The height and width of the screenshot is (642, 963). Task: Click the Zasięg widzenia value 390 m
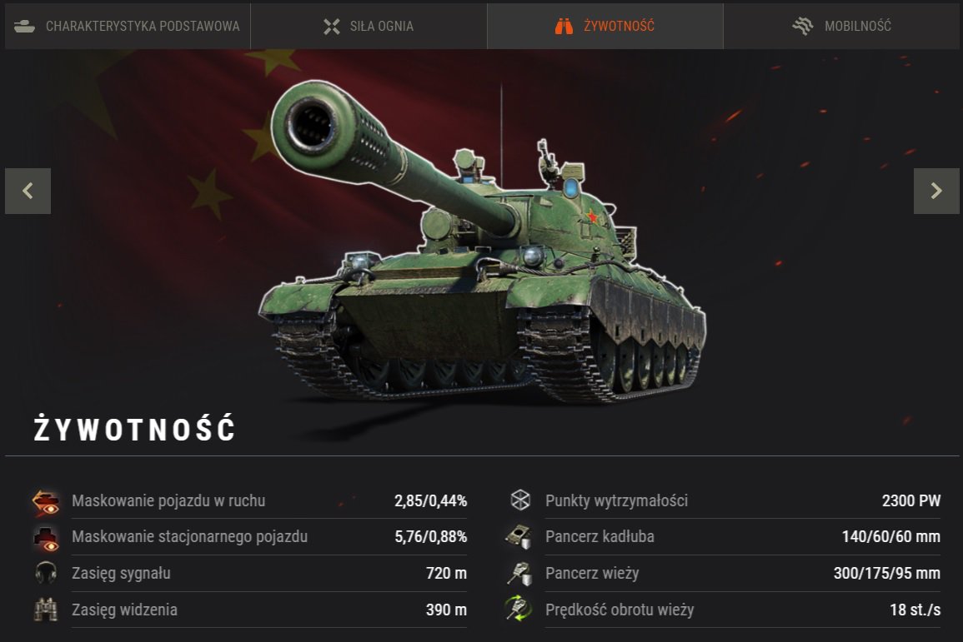(x=447, y=610)
